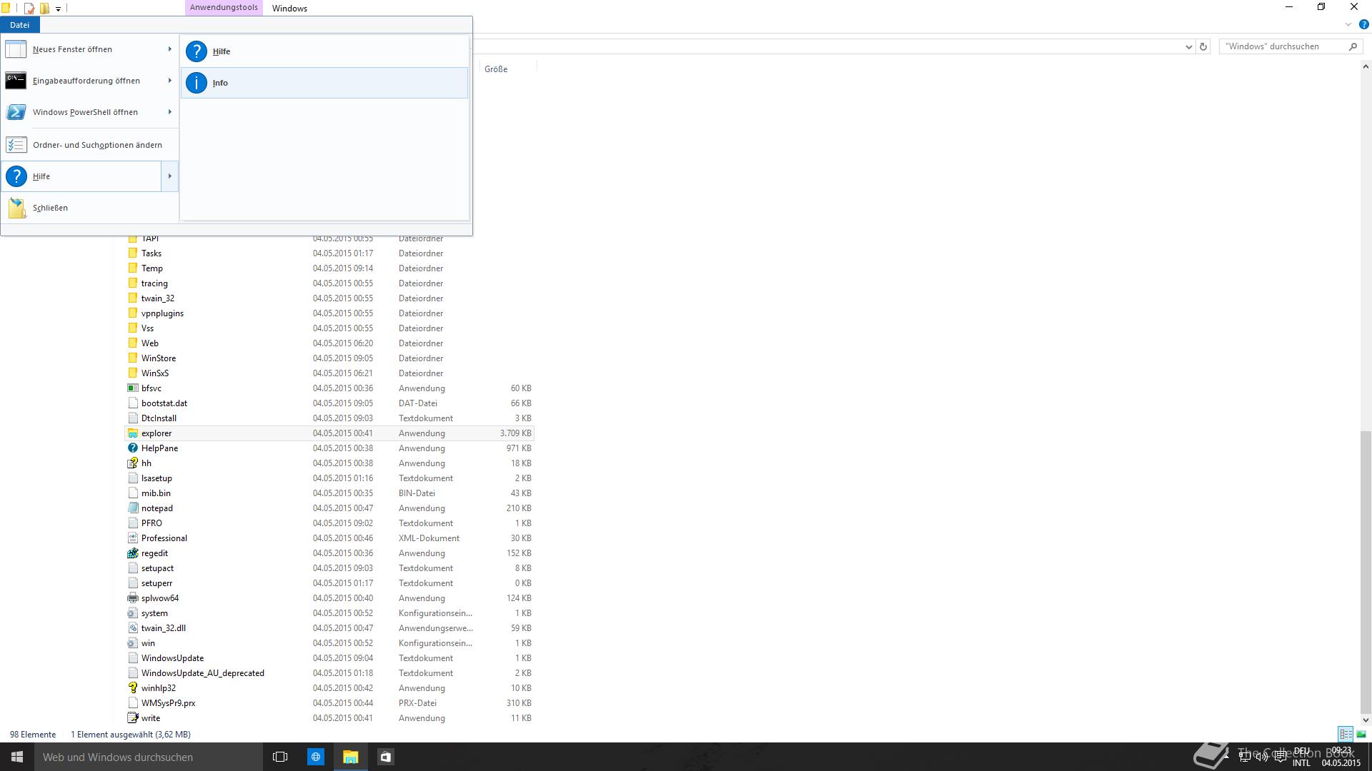Expand the Windows PowerShell öffnen submenu arrow
This screenshot has width=1372, height=771.
[170, 112]
